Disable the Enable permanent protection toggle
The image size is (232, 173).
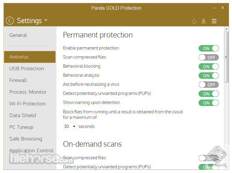pos(209,48)
